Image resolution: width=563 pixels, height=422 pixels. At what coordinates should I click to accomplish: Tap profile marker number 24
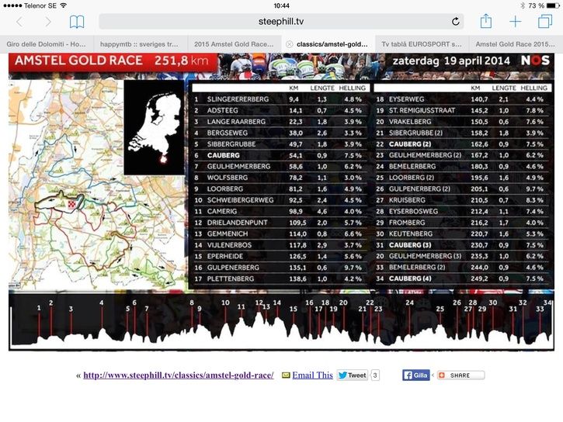tap(409, 303)
